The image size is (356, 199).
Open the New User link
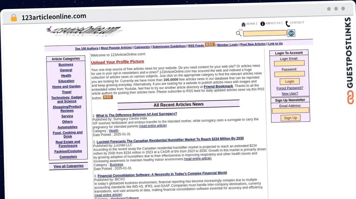[290, 94]
